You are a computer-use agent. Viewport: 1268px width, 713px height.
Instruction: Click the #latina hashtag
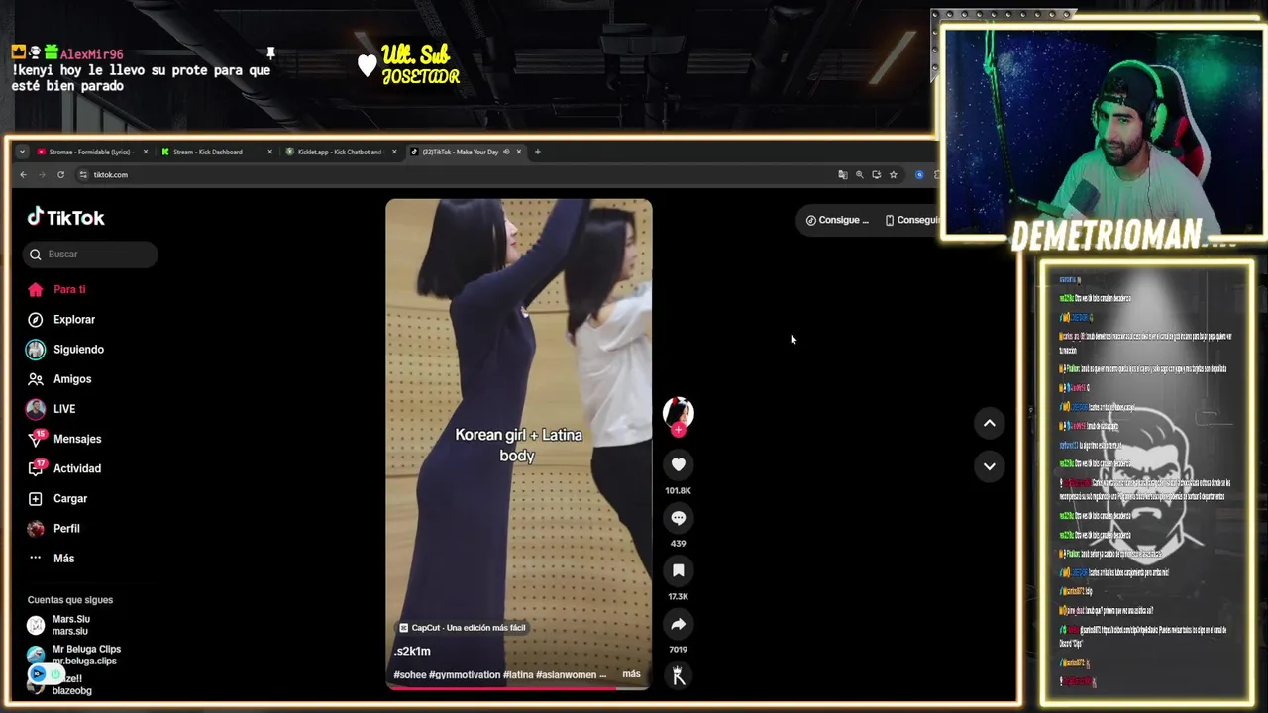518,674
